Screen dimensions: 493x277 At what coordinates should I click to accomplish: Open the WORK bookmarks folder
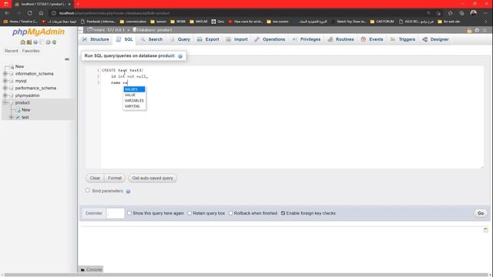click(178, 22)
